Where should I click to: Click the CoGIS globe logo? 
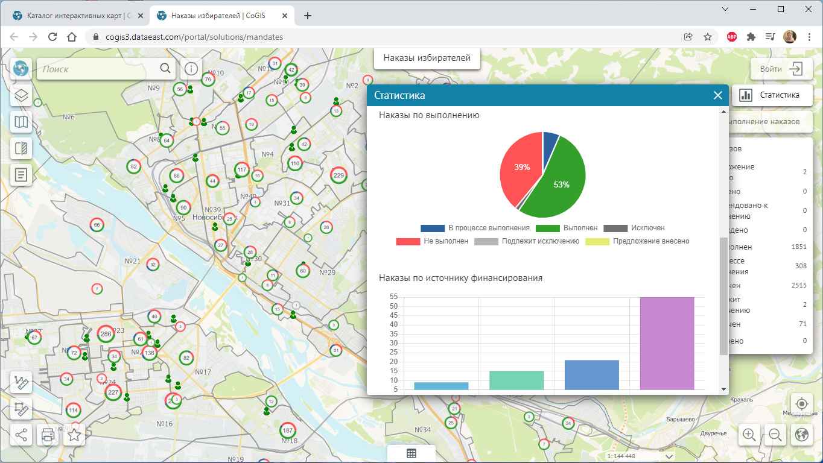pos(21,69)
